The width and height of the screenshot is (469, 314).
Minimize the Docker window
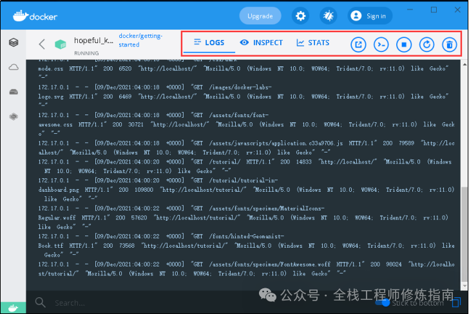[410, 10]
